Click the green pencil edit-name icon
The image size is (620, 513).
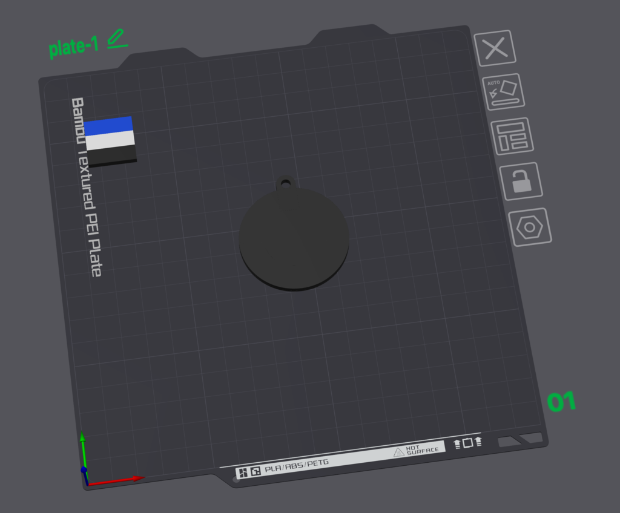click(x=117, y=39)
